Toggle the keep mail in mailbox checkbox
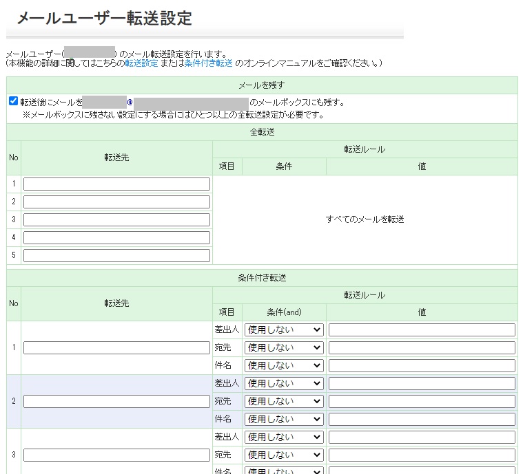Viewport: 523px width, 474px height. tap(13, 101)
